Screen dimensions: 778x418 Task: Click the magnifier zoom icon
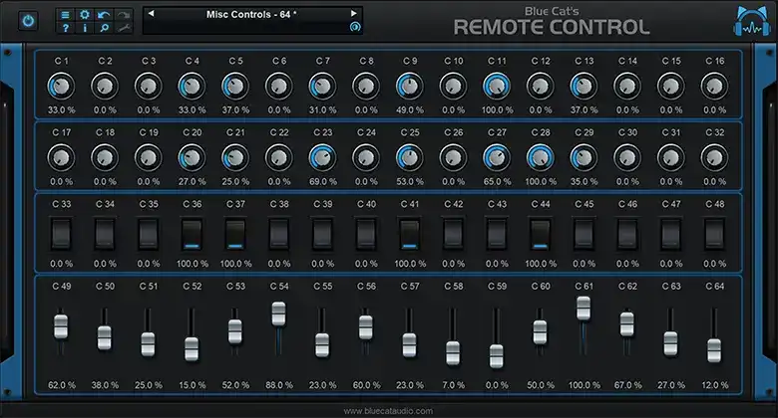[x=104, y=28]
